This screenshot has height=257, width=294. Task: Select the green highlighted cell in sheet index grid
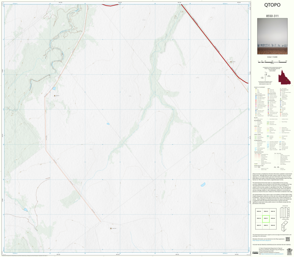click(x=266, y=219)
